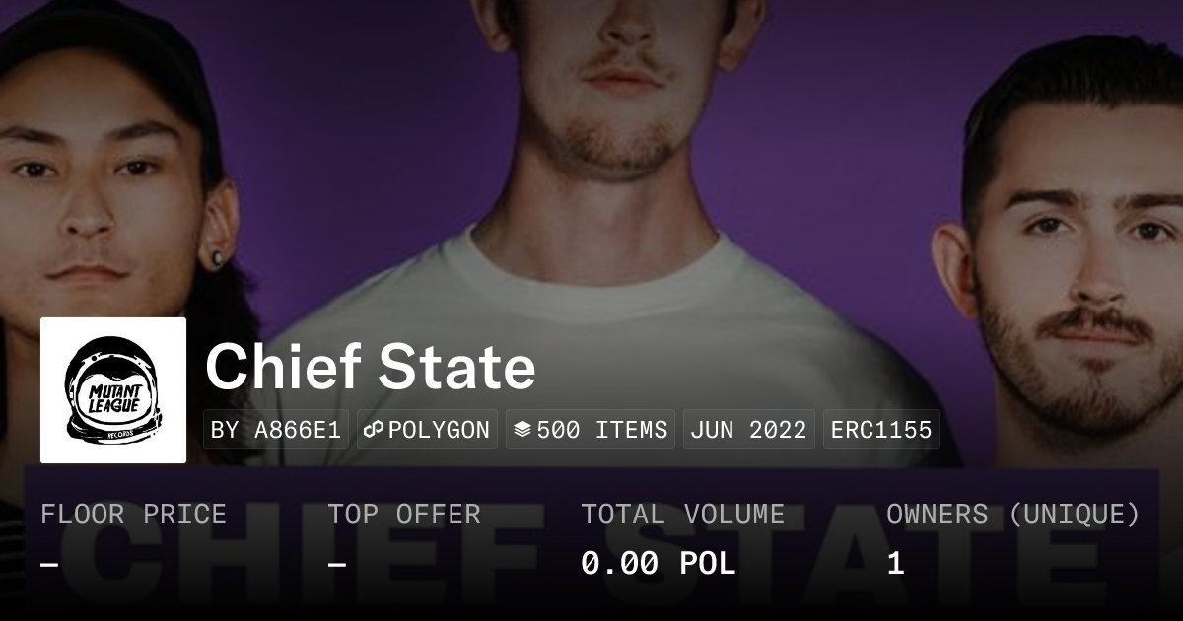1183x621 pixels.
Task: Click the 0.00 POL volume value
Action: [x=658, y=564]
